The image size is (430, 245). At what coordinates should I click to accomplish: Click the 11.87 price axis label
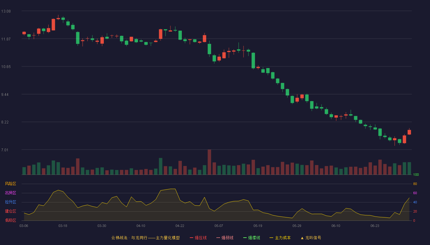6,39
